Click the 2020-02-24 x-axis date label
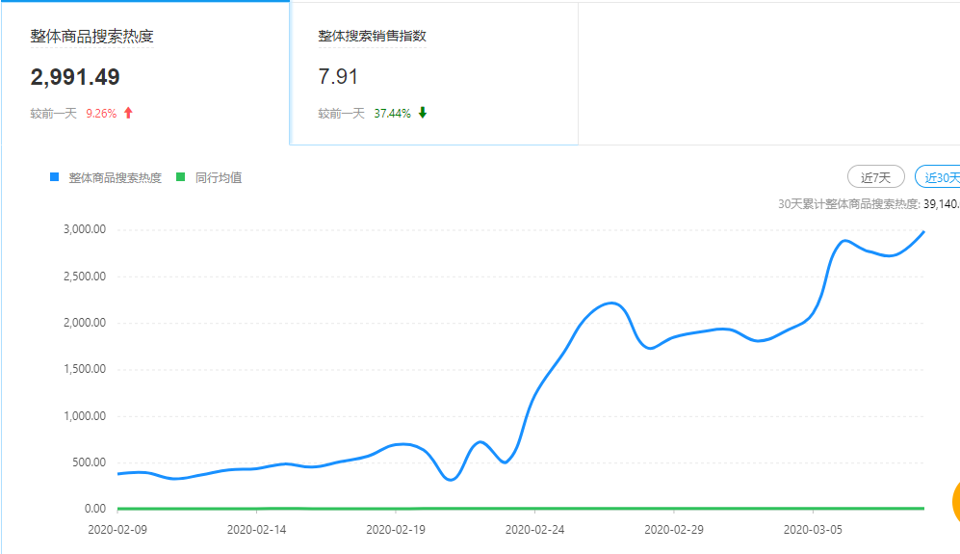Viewport: 960px width, 554px height. click(535, 530)
